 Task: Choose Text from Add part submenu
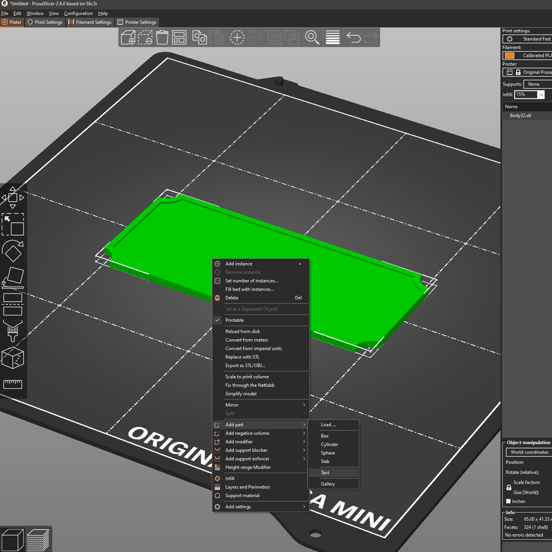coord(333,473)
